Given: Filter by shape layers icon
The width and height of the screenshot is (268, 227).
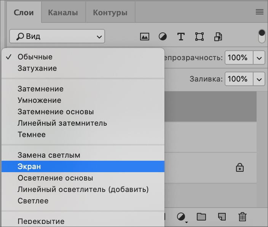Looking at the screenshot, I should pyautogui.click(x=199, y=37).
